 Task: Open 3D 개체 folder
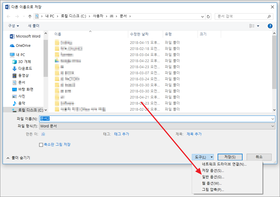(21, 62)
